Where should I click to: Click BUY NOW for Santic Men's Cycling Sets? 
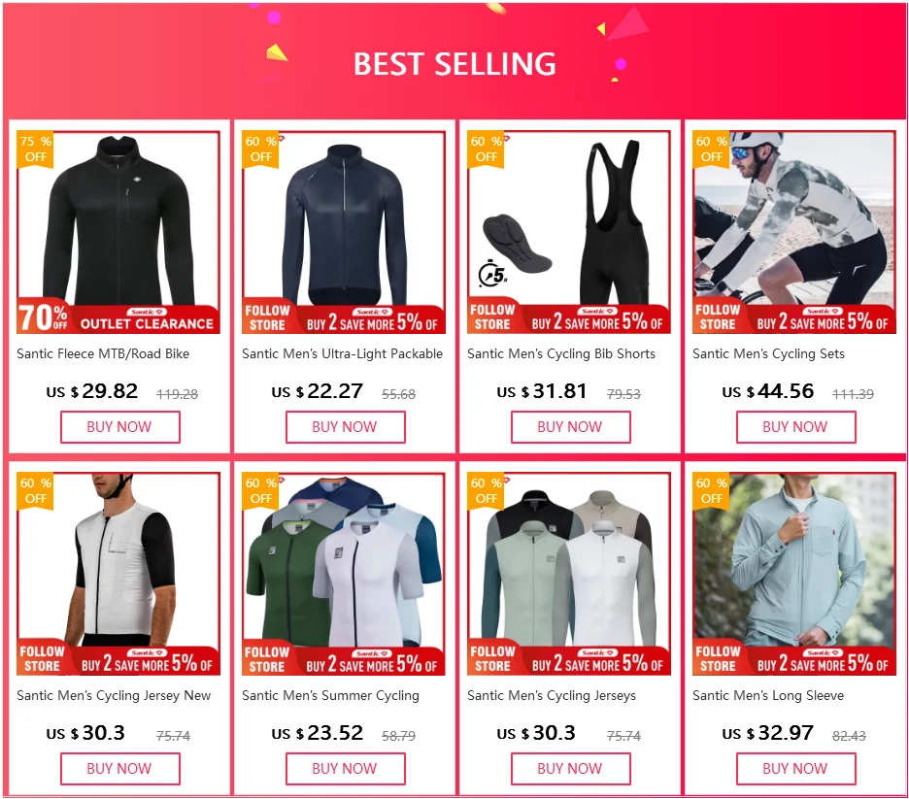coord(796,427)
